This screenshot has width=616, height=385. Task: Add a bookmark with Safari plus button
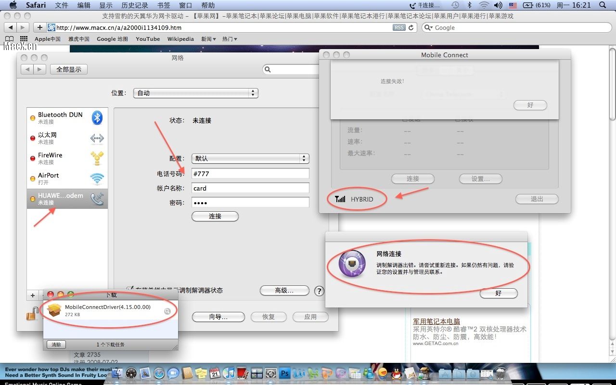click(x=40, y=27)
